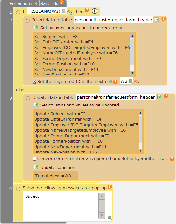
Task: Click formula help icon after W3 field
Action: 137,82
